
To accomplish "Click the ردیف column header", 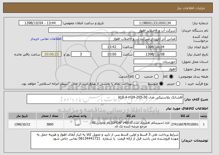I will point(204,116).
